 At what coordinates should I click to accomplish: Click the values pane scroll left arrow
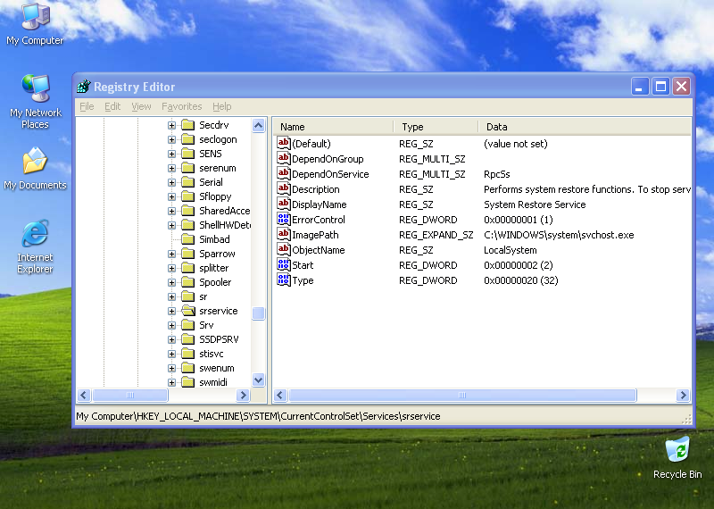click(x=280, y=395)
